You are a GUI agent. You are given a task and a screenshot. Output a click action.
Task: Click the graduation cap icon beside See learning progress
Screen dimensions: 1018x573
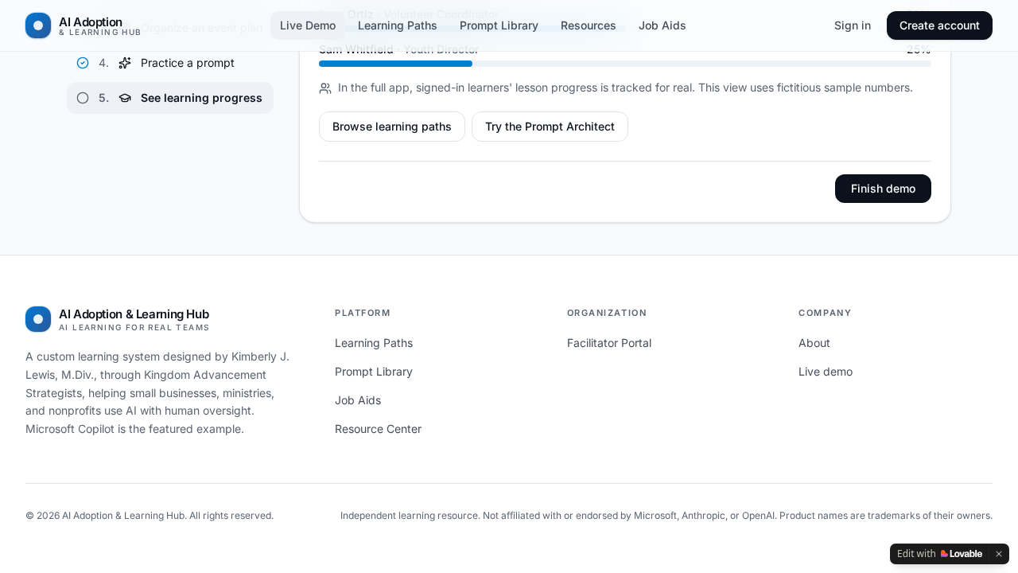[x=125, y=98]
